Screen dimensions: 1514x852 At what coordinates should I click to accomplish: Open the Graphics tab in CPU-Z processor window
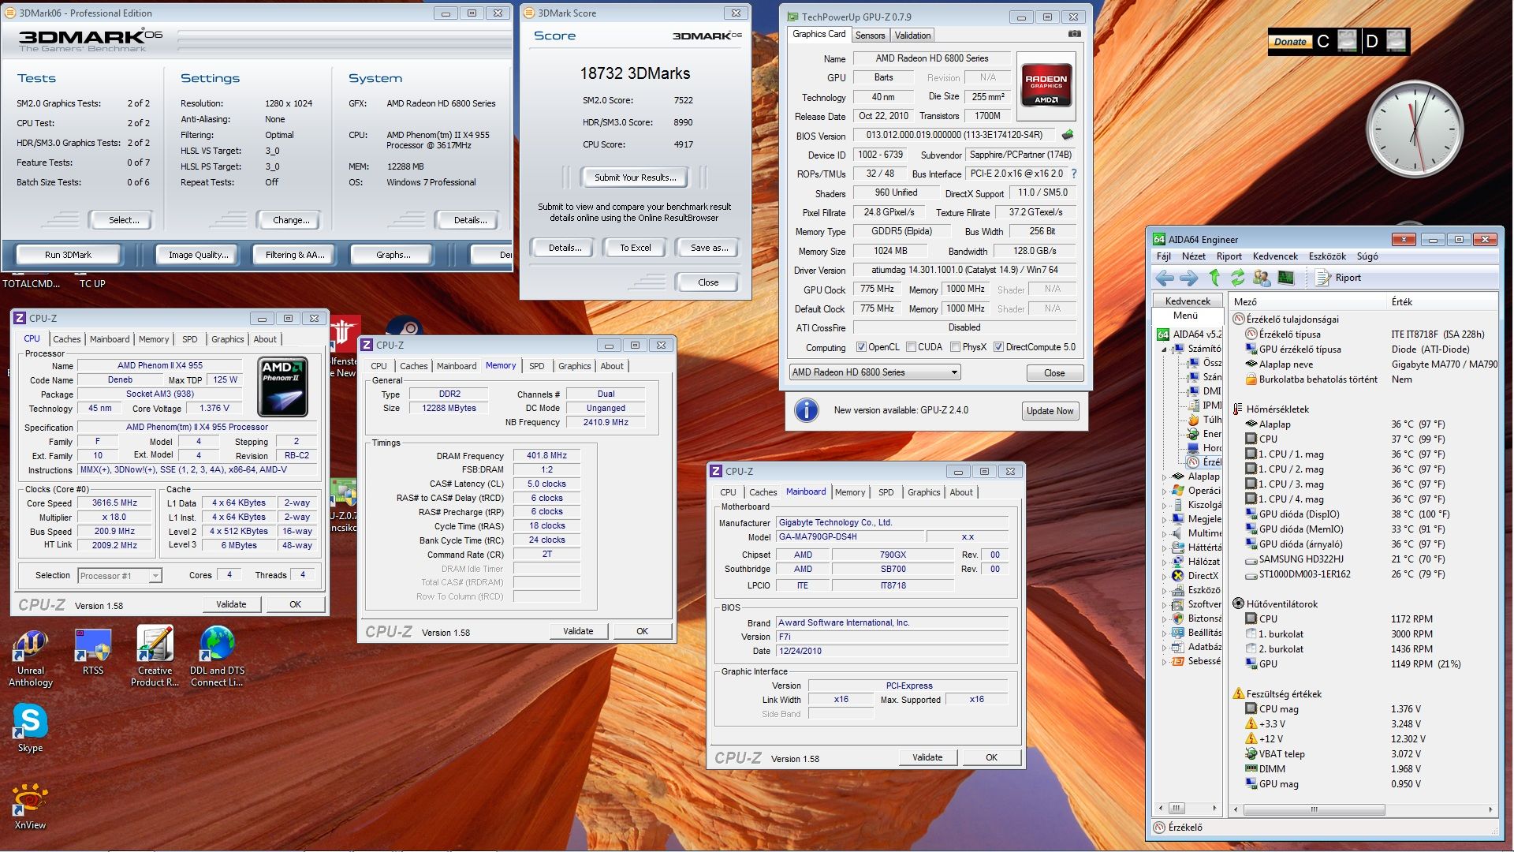tap(227, 339)
